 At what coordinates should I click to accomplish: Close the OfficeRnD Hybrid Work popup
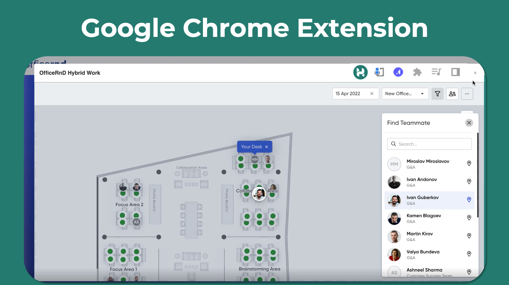475,73
